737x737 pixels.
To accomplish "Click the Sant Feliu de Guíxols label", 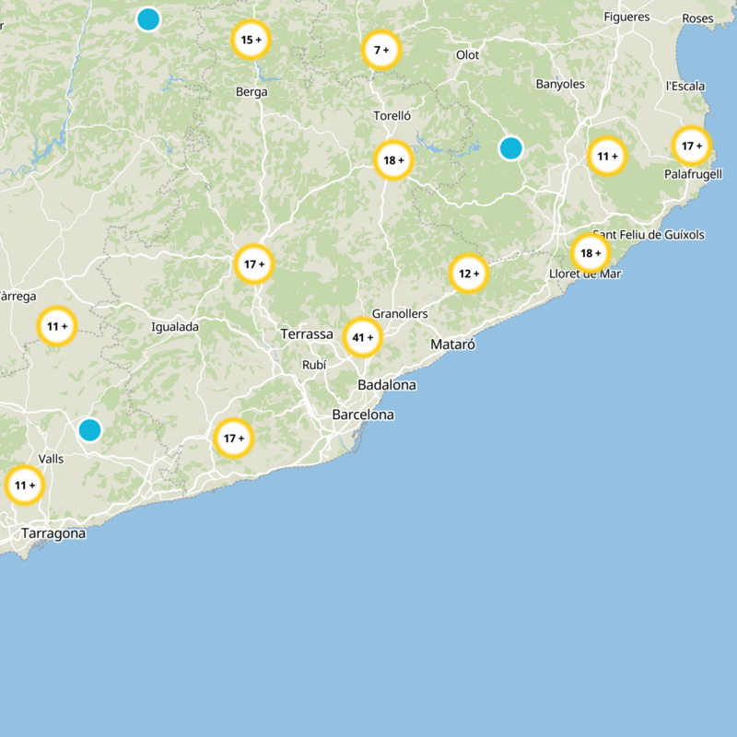I will click(x=649, y=234).
